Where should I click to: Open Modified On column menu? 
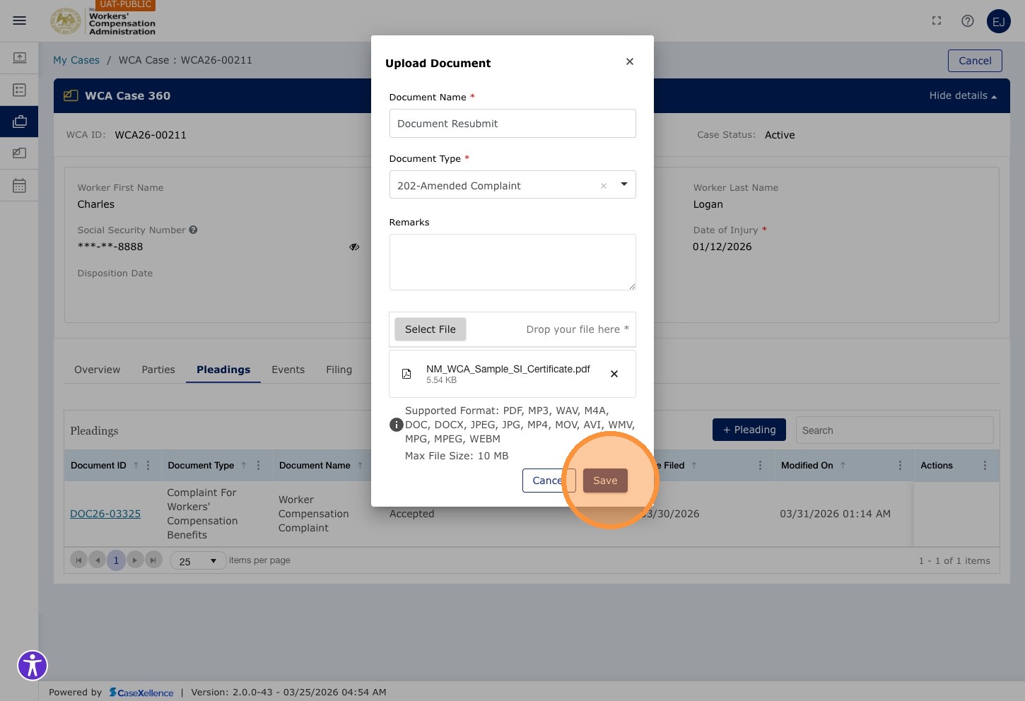[x=900, y=466]
